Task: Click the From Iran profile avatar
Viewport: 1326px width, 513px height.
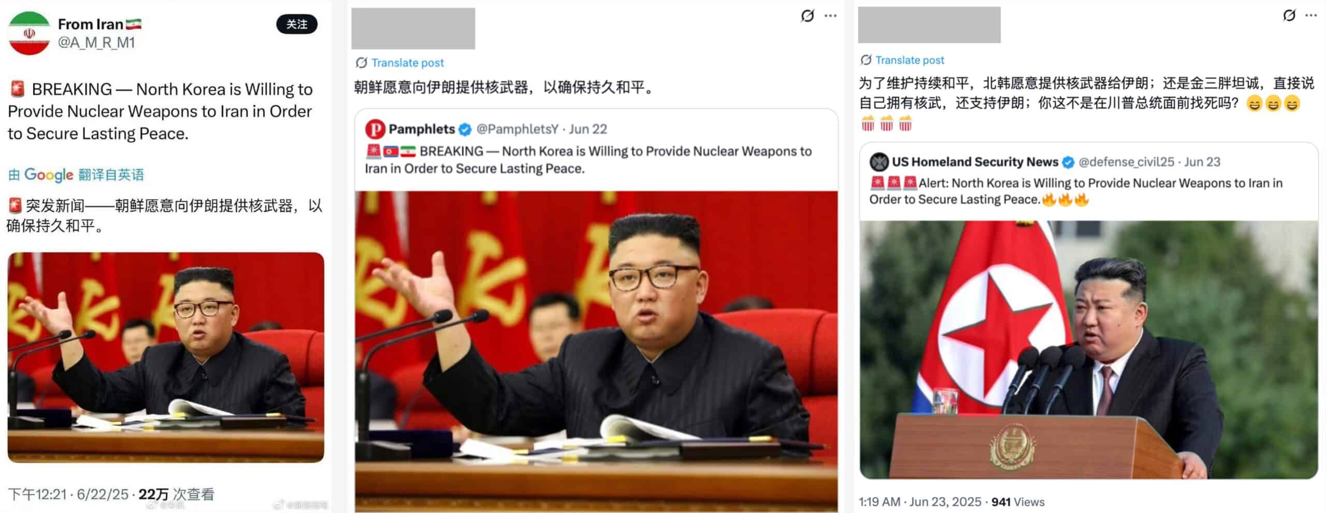Action: (29, 33)
